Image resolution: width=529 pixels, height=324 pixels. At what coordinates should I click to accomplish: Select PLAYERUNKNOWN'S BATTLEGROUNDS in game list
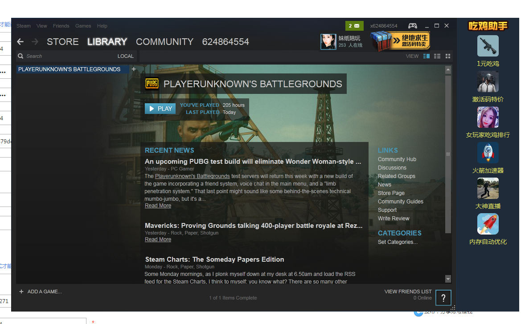pos(73,69)
